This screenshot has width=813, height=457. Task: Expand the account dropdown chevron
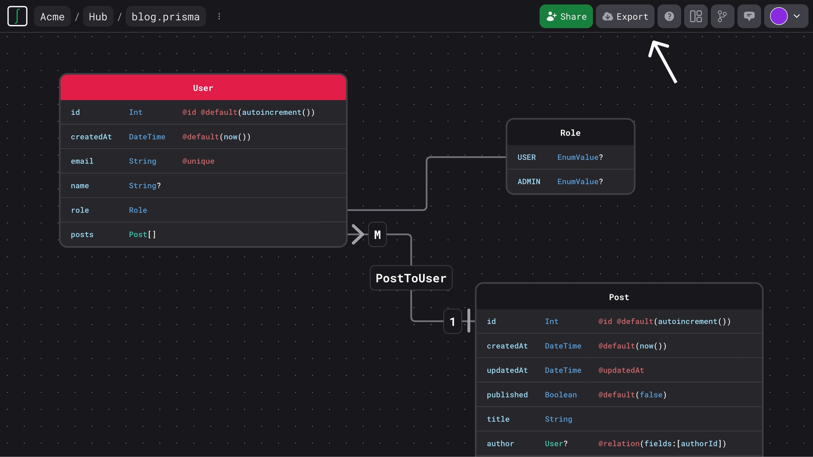tap(796, 16)
